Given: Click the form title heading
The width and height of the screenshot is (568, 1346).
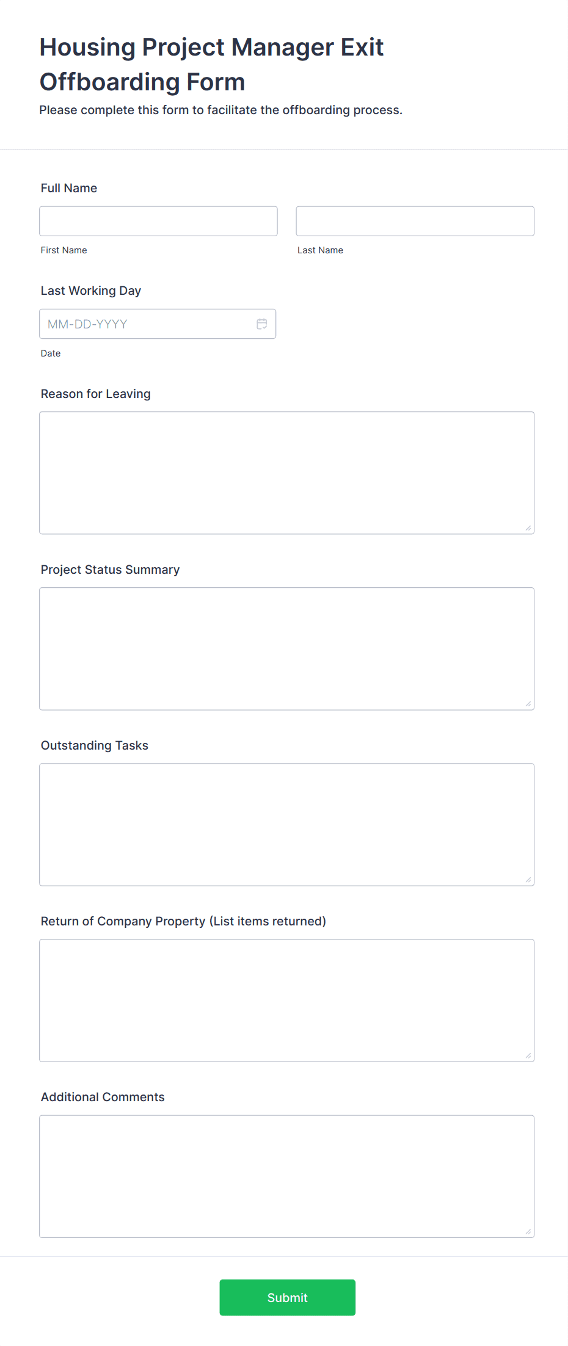Looking at the screenshot, I should [x=211, y=63].
